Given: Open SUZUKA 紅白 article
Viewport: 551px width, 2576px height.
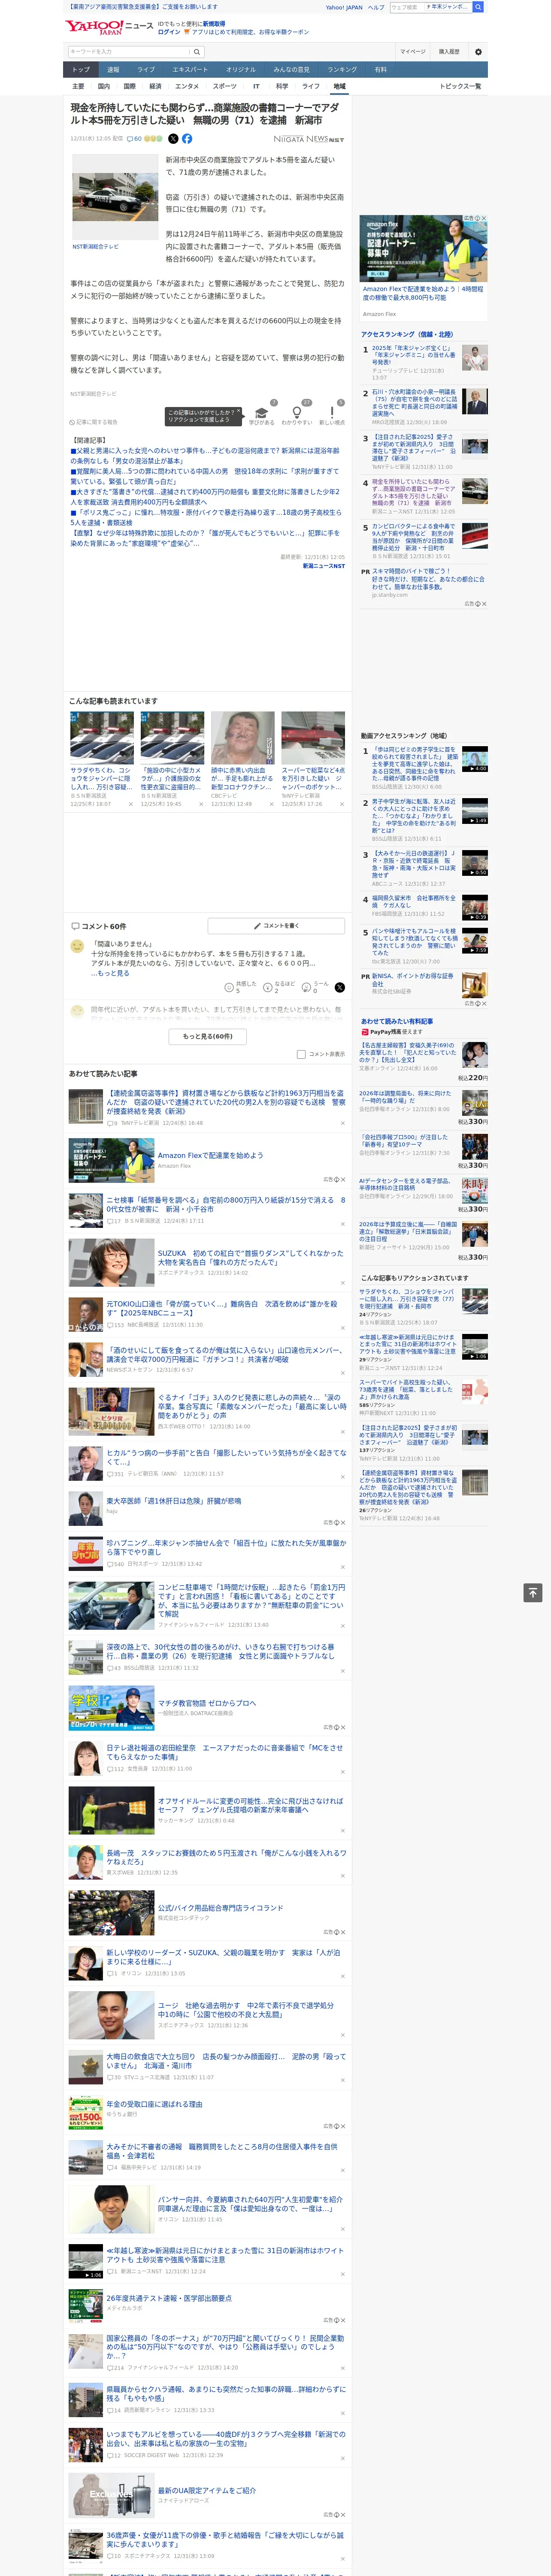Looking at the screenshot, I should 251,1257.
